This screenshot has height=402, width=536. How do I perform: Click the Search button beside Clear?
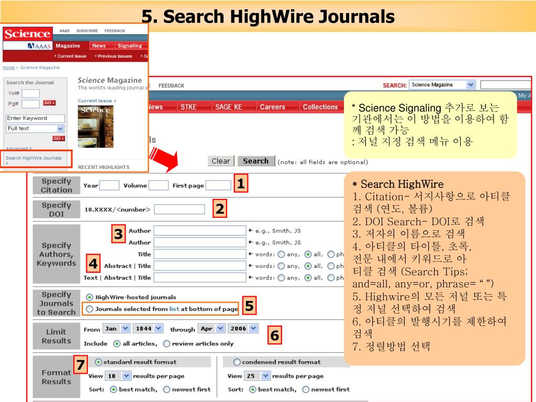[256, 161]
